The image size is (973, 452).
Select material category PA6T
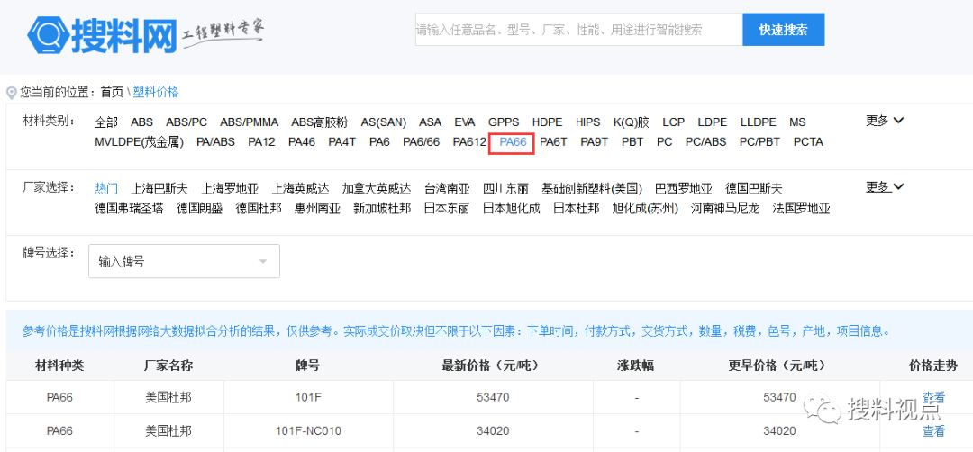click(553, 142)
